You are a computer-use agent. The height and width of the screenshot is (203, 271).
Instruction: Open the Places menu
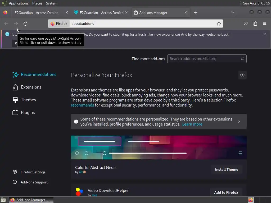(x=37, y=3)
